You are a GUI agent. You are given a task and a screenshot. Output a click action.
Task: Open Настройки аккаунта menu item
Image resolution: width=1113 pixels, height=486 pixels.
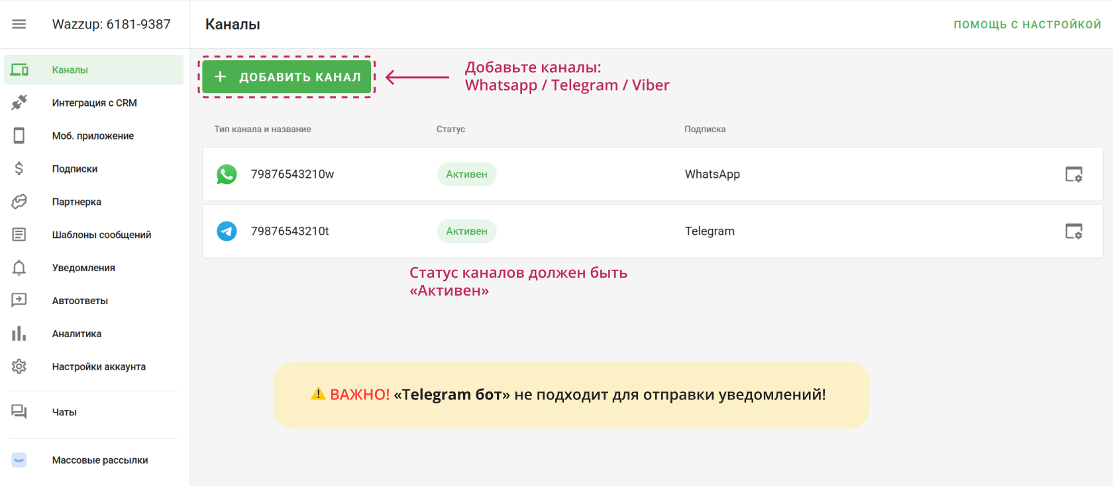93,366
